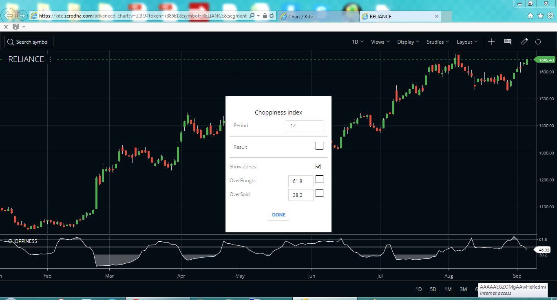Image resolution: width=557 pixels, height=300 pixels.
Task: Toggle the crosshair plus icon
Action: (x=491, y=42)
